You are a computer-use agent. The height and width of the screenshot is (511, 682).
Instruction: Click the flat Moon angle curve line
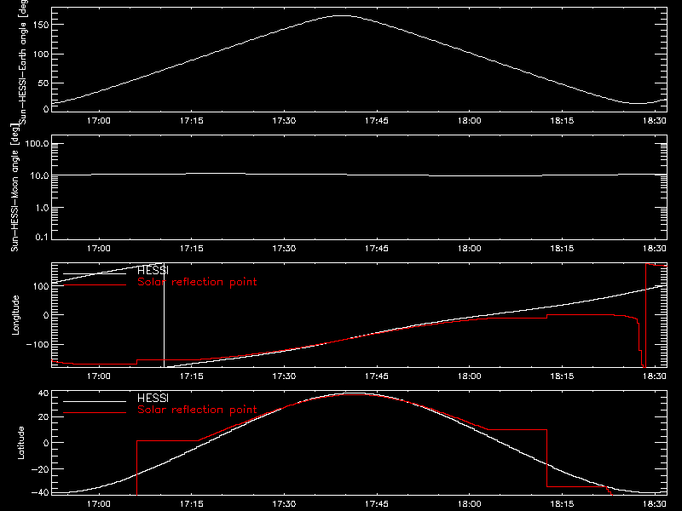tap(359, 175)
